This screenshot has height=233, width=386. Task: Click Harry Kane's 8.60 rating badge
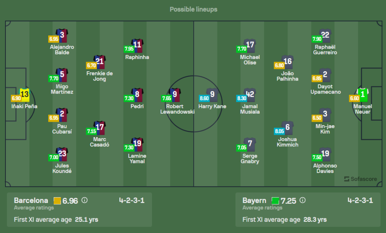coord(204,98)
